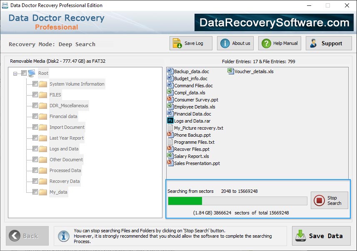
Task: Click the Save Log icon
Action: (x=177, y=43)
